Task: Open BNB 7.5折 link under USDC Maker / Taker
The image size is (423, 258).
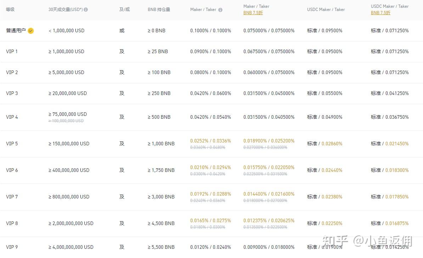Action: [x=380, y=13]
